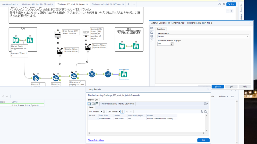The image size is (257, 144).
Task: Click the Help button in Analytic App
Action: click(245, 87)
